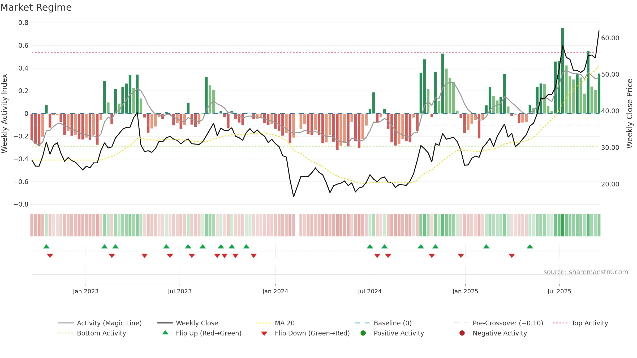Toggle Flip Down (Green→Red) legend entry
This screenshot has height=358, width=637.
coord(305,333)
